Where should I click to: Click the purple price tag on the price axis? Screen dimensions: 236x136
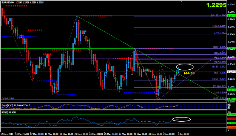pyautogui.click(x=231, y=59)
